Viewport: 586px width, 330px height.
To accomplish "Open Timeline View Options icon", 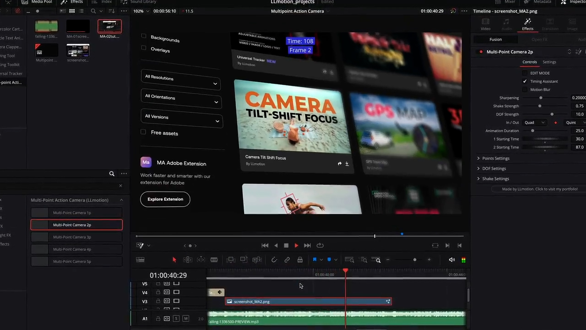I will point(140,260).
